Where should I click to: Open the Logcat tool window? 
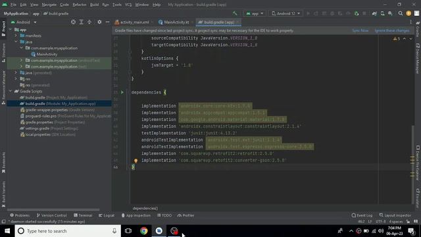click(x=107, y=215)
